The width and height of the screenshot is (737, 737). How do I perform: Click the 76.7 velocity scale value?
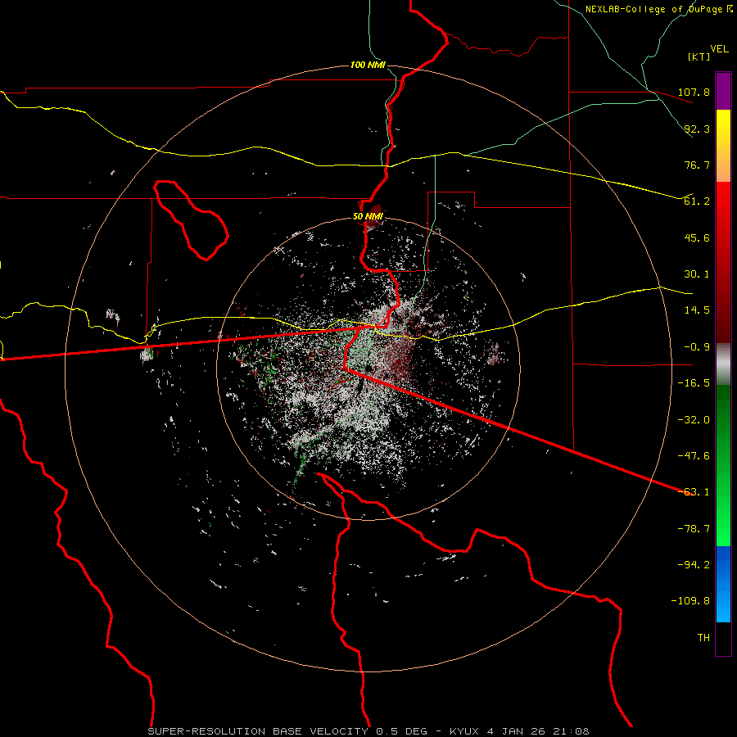pyautogui.click(x=697, y=165)
